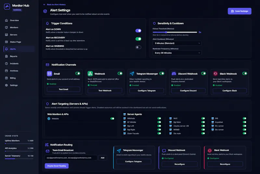Image resolution: width=260 pixels, height=174 pixels.
Task: Toggle the Alert on RECOVERY switch
Action: (138, 39)
